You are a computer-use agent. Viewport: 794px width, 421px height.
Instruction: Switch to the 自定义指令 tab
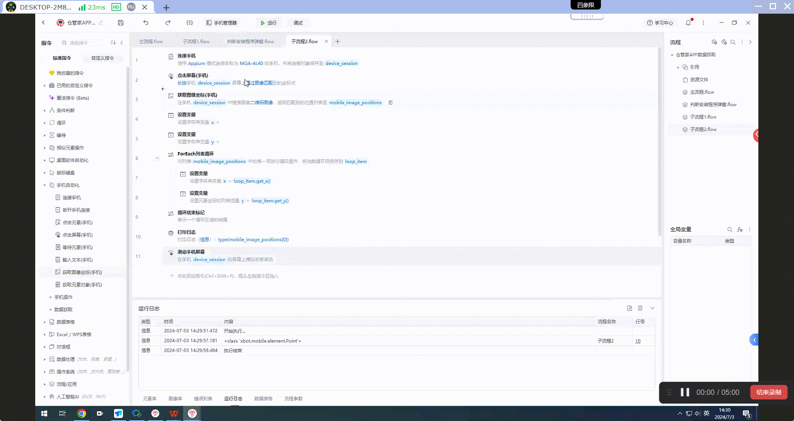coord(102,58)
